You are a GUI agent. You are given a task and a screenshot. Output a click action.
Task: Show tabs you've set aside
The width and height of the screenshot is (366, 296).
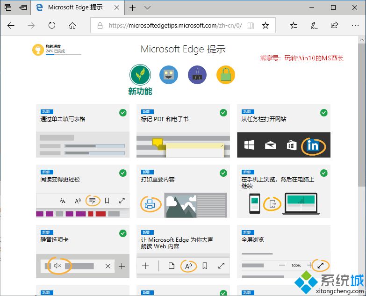point(8,7)
